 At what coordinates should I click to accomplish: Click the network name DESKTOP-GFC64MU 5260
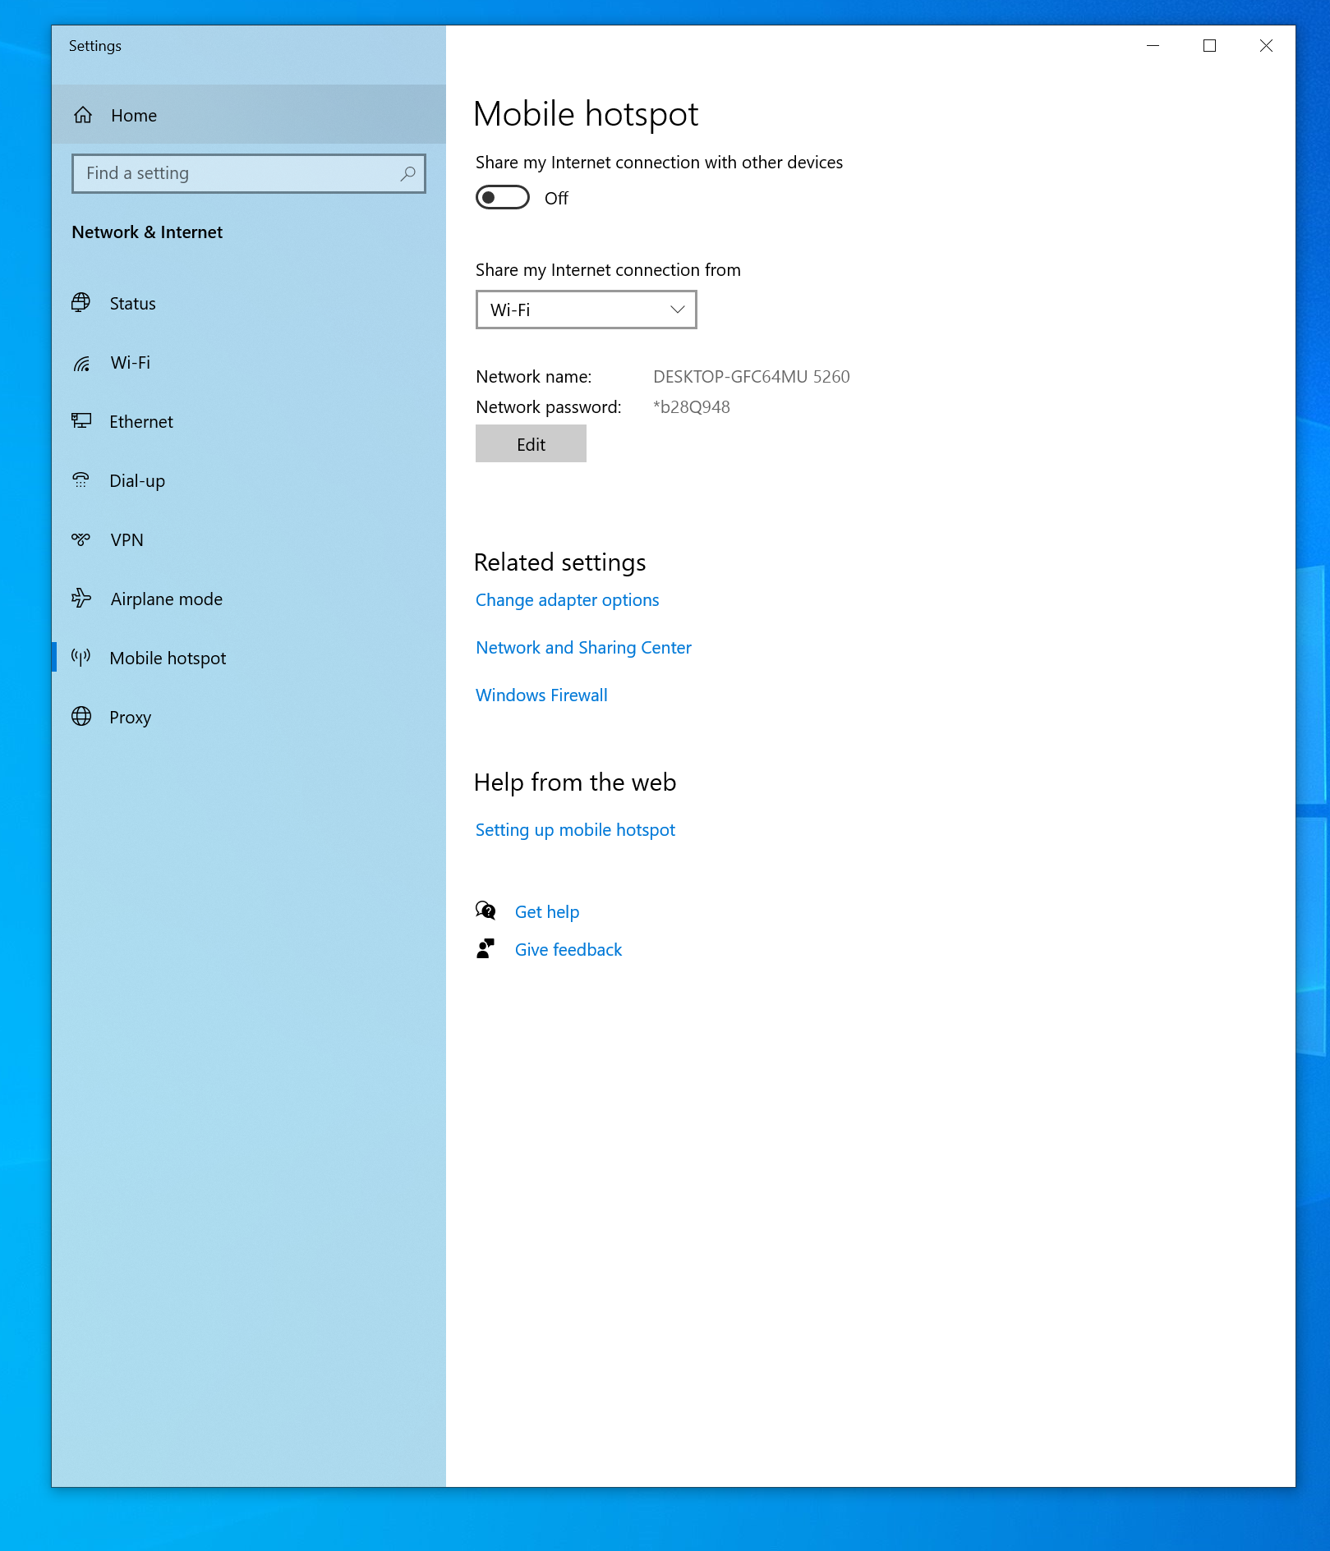pos(752,377)
